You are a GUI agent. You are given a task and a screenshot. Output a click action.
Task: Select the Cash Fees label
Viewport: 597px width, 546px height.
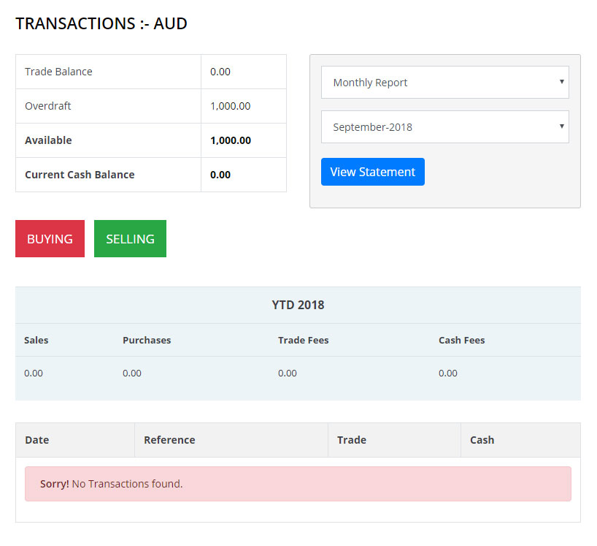461,340
